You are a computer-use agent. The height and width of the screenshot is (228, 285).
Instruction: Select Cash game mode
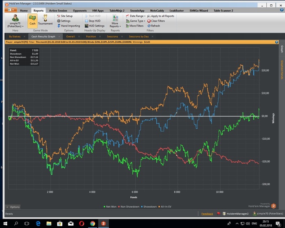coord(32,21)
